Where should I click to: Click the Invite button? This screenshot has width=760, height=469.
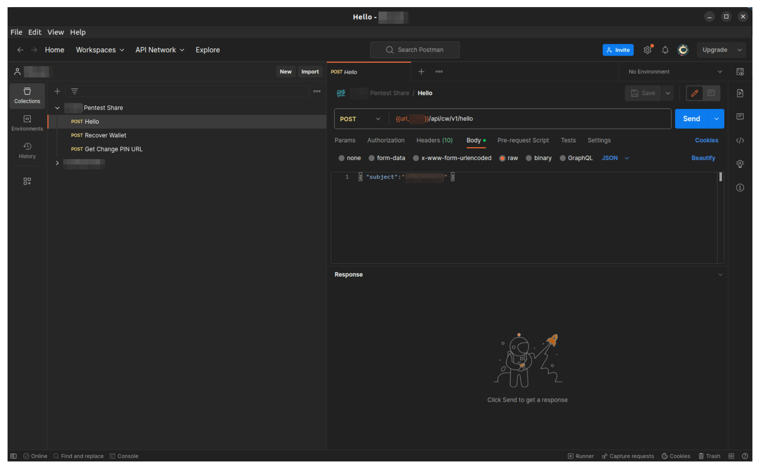pos(618,50)
